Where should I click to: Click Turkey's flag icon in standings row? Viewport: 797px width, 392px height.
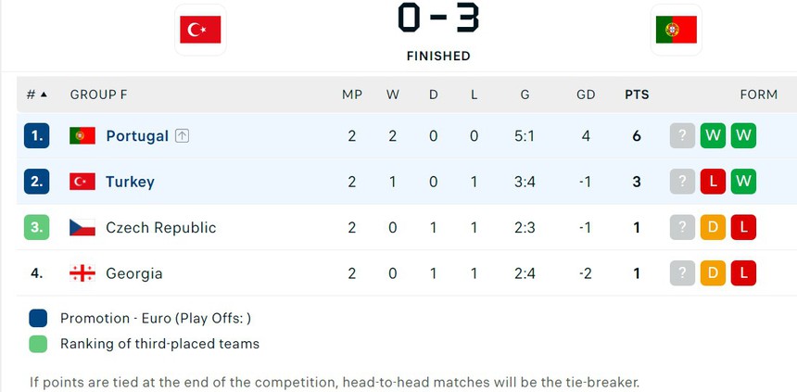tap(82, 182)
